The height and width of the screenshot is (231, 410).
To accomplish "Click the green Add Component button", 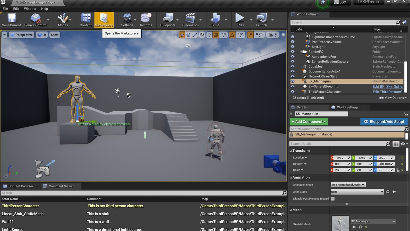I will click(309, 122).
